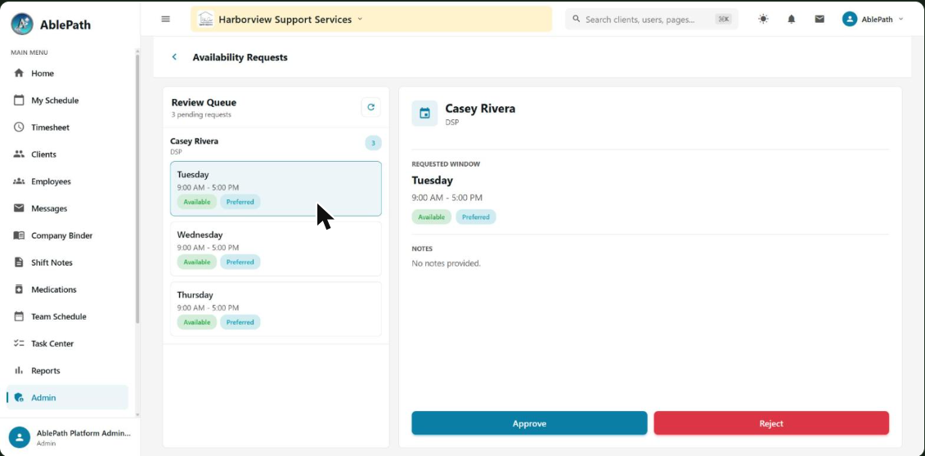Select Home menu item
The image size is (925, 456).
click(x=67, y=73)
